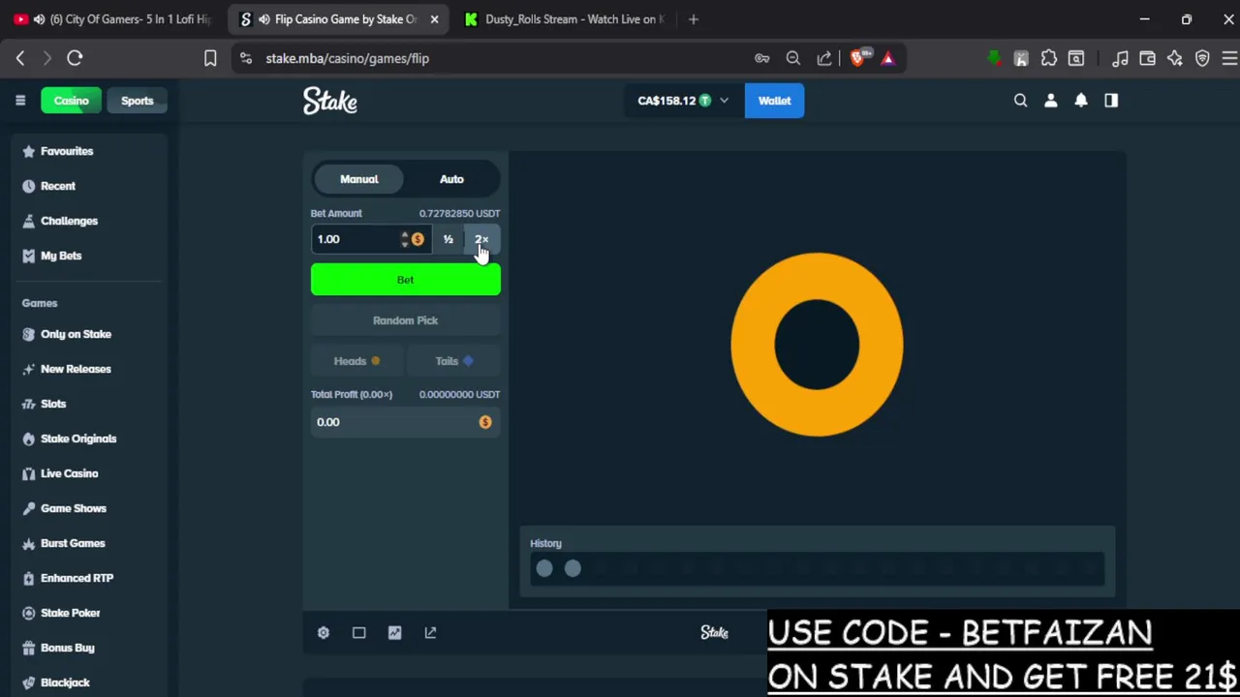Pick Tails side

[453, 361]
